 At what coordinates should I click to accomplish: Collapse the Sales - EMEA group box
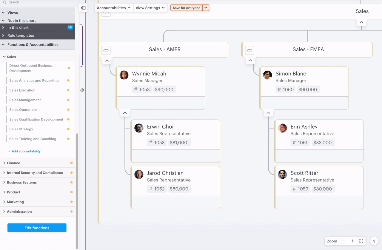tap(249, 50)
